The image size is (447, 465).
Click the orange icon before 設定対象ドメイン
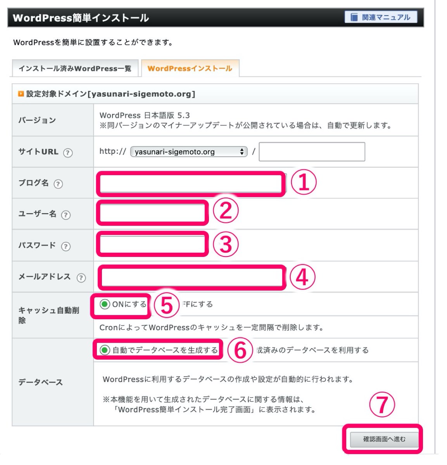[x=21, y=93]
